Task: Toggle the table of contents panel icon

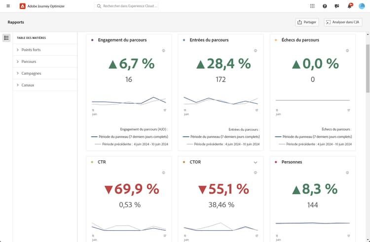Action: pyautogui.click(x=6, y=38)
